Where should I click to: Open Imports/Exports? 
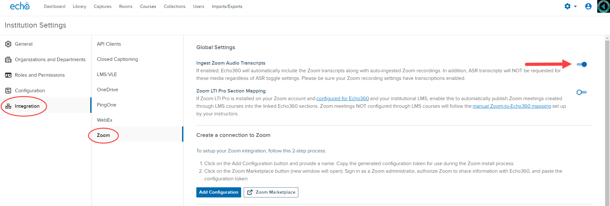point(227,6)
